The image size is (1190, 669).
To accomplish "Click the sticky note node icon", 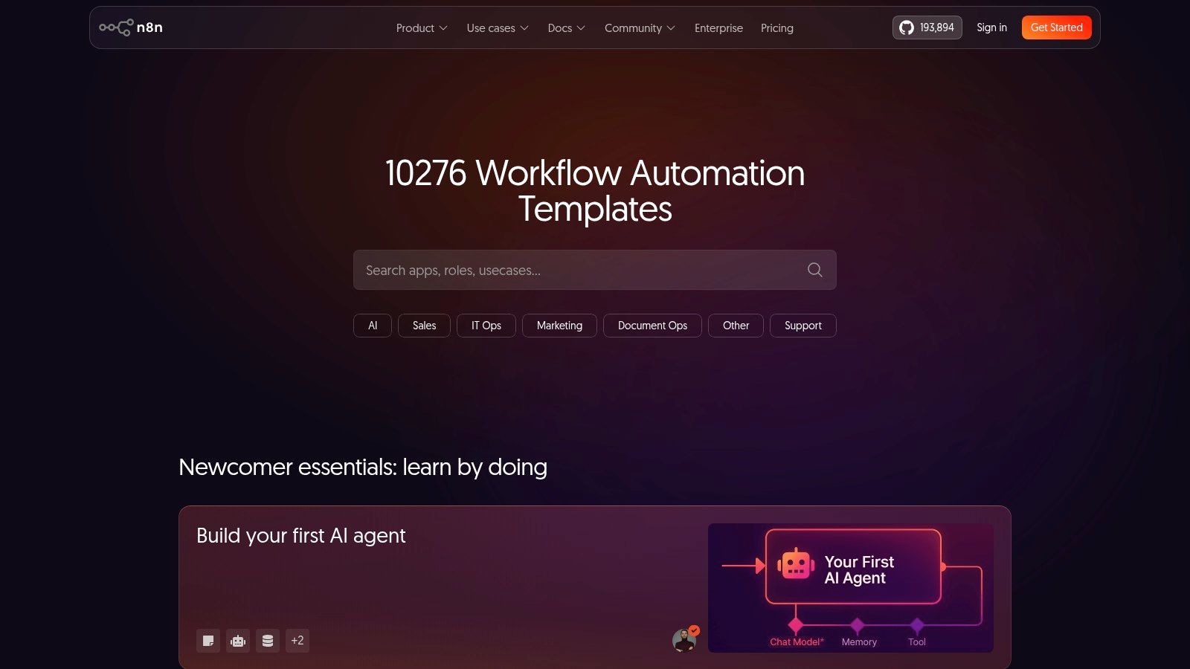I will pos(208,641).
